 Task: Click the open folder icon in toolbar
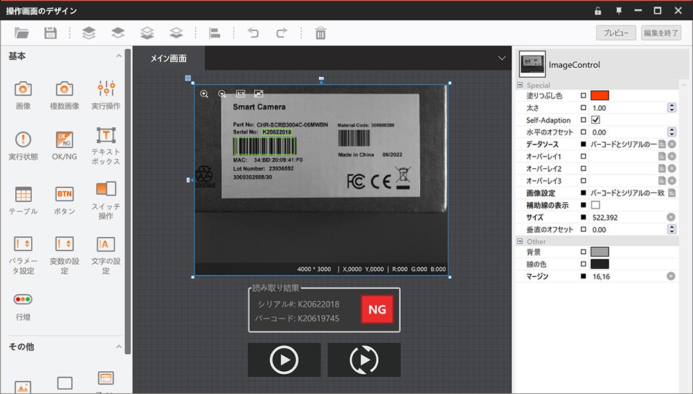pyautogui.click(x=21, y=33)
